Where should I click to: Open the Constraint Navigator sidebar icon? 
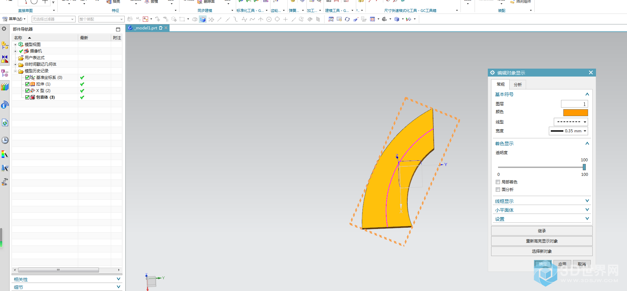point(5,59)
